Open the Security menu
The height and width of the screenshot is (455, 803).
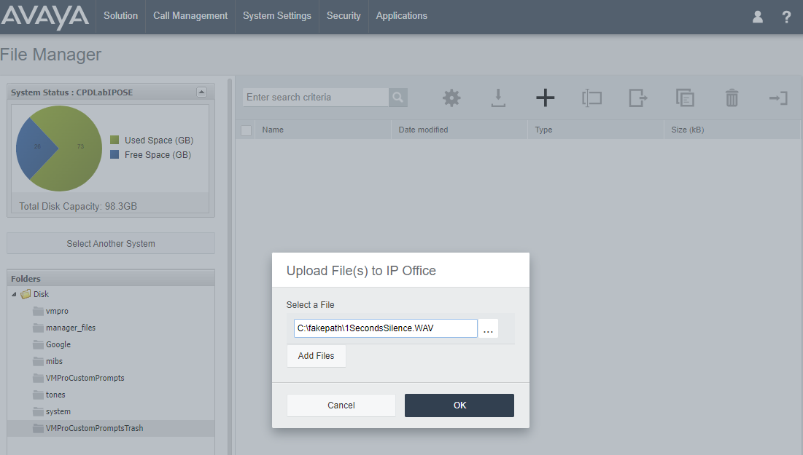click(343, 16)
